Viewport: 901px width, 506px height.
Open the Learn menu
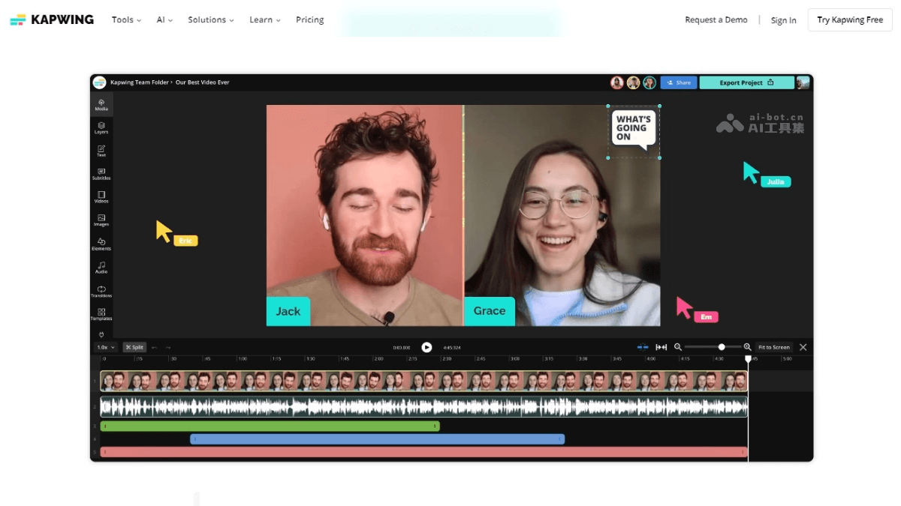tap(264, 20)
